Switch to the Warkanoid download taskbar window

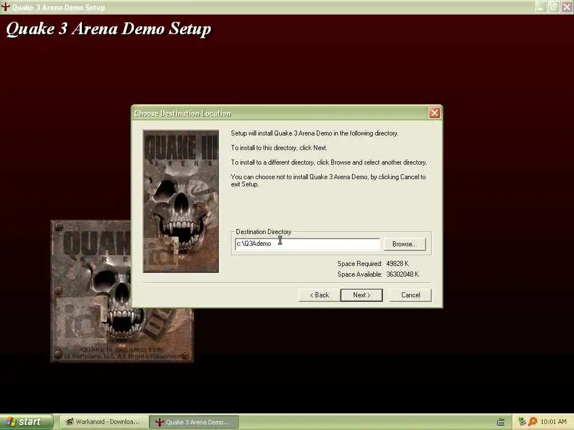tap(104, 422)
